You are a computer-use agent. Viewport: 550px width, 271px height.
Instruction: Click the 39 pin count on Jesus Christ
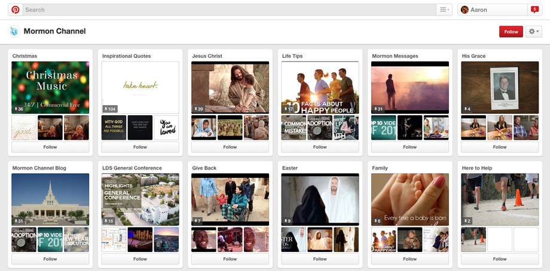click(198, 109)
